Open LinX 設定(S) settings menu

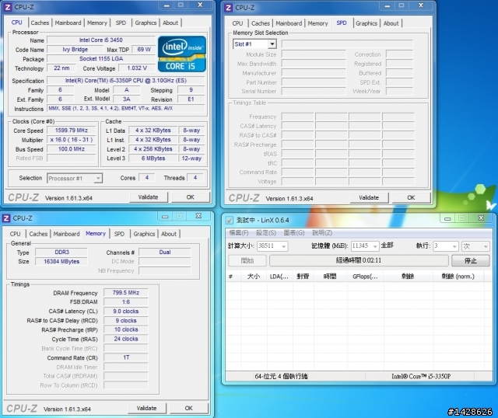click(x=266, y=233)
